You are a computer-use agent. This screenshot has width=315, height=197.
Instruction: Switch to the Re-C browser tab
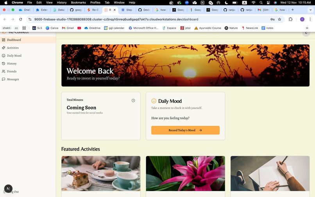[x=93, y=10]
